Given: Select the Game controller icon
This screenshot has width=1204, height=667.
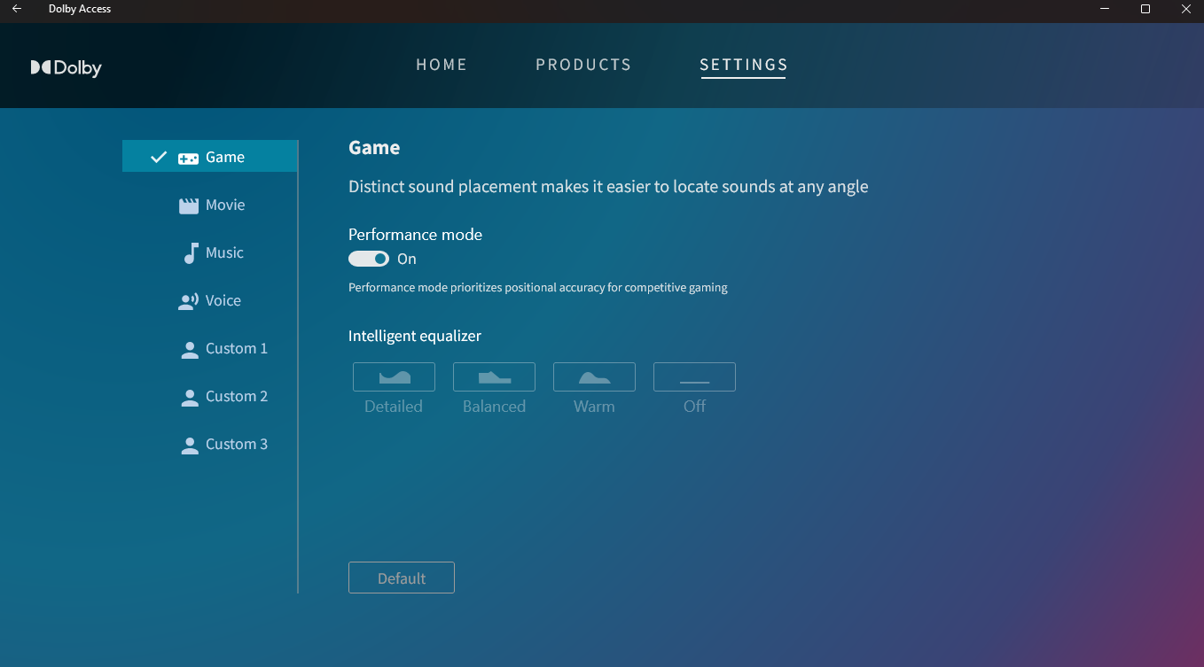Looking at the screenshot, I should tap(188, 158).
